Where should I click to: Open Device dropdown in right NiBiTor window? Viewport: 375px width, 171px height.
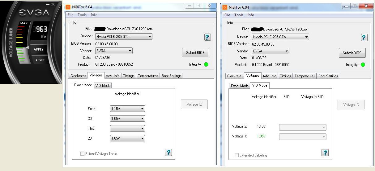pyautogui.click(x=280, y=37)
